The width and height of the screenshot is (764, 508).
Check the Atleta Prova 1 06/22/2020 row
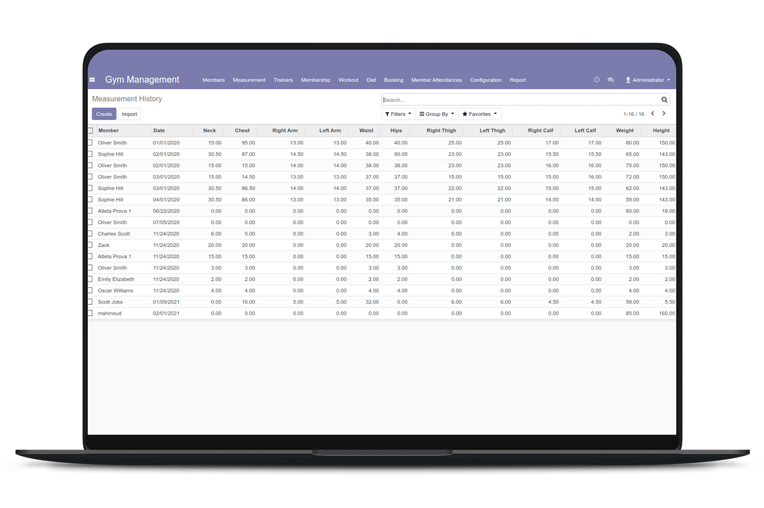(90, 211)
